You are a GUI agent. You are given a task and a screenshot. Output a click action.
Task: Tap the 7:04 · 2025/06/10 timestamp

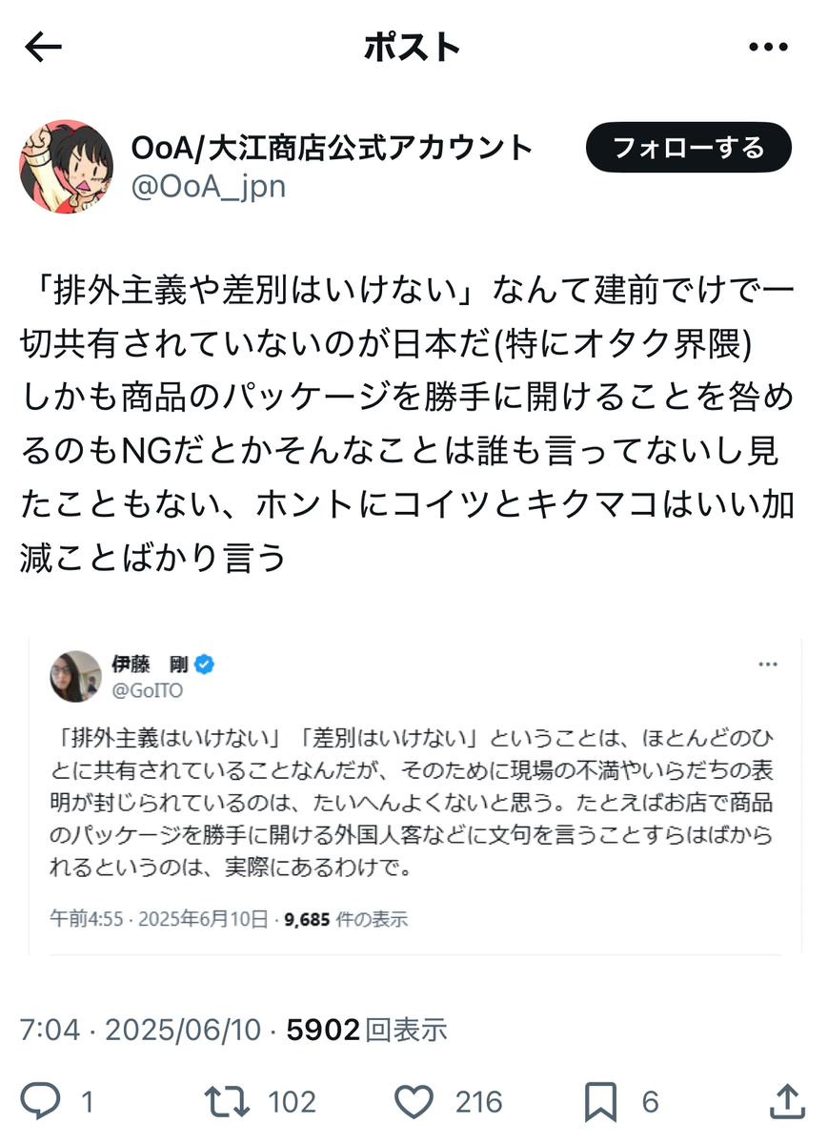coord(140,1029)
